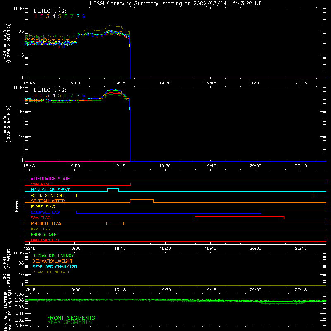
Task: Click the vertical Flags axis label
Action: [x=17, y=206]
